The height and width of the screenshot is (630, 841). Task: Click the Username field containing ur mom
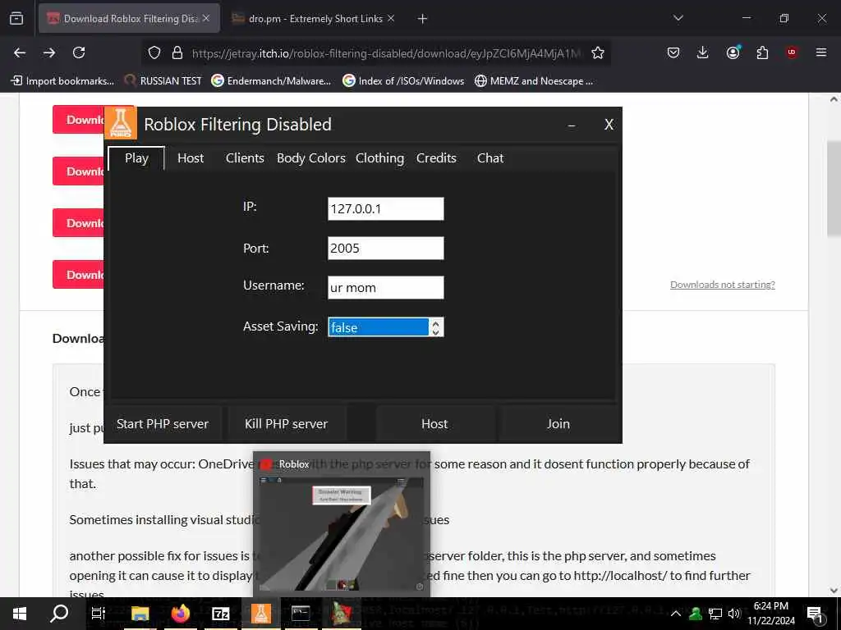click(386, 288)
